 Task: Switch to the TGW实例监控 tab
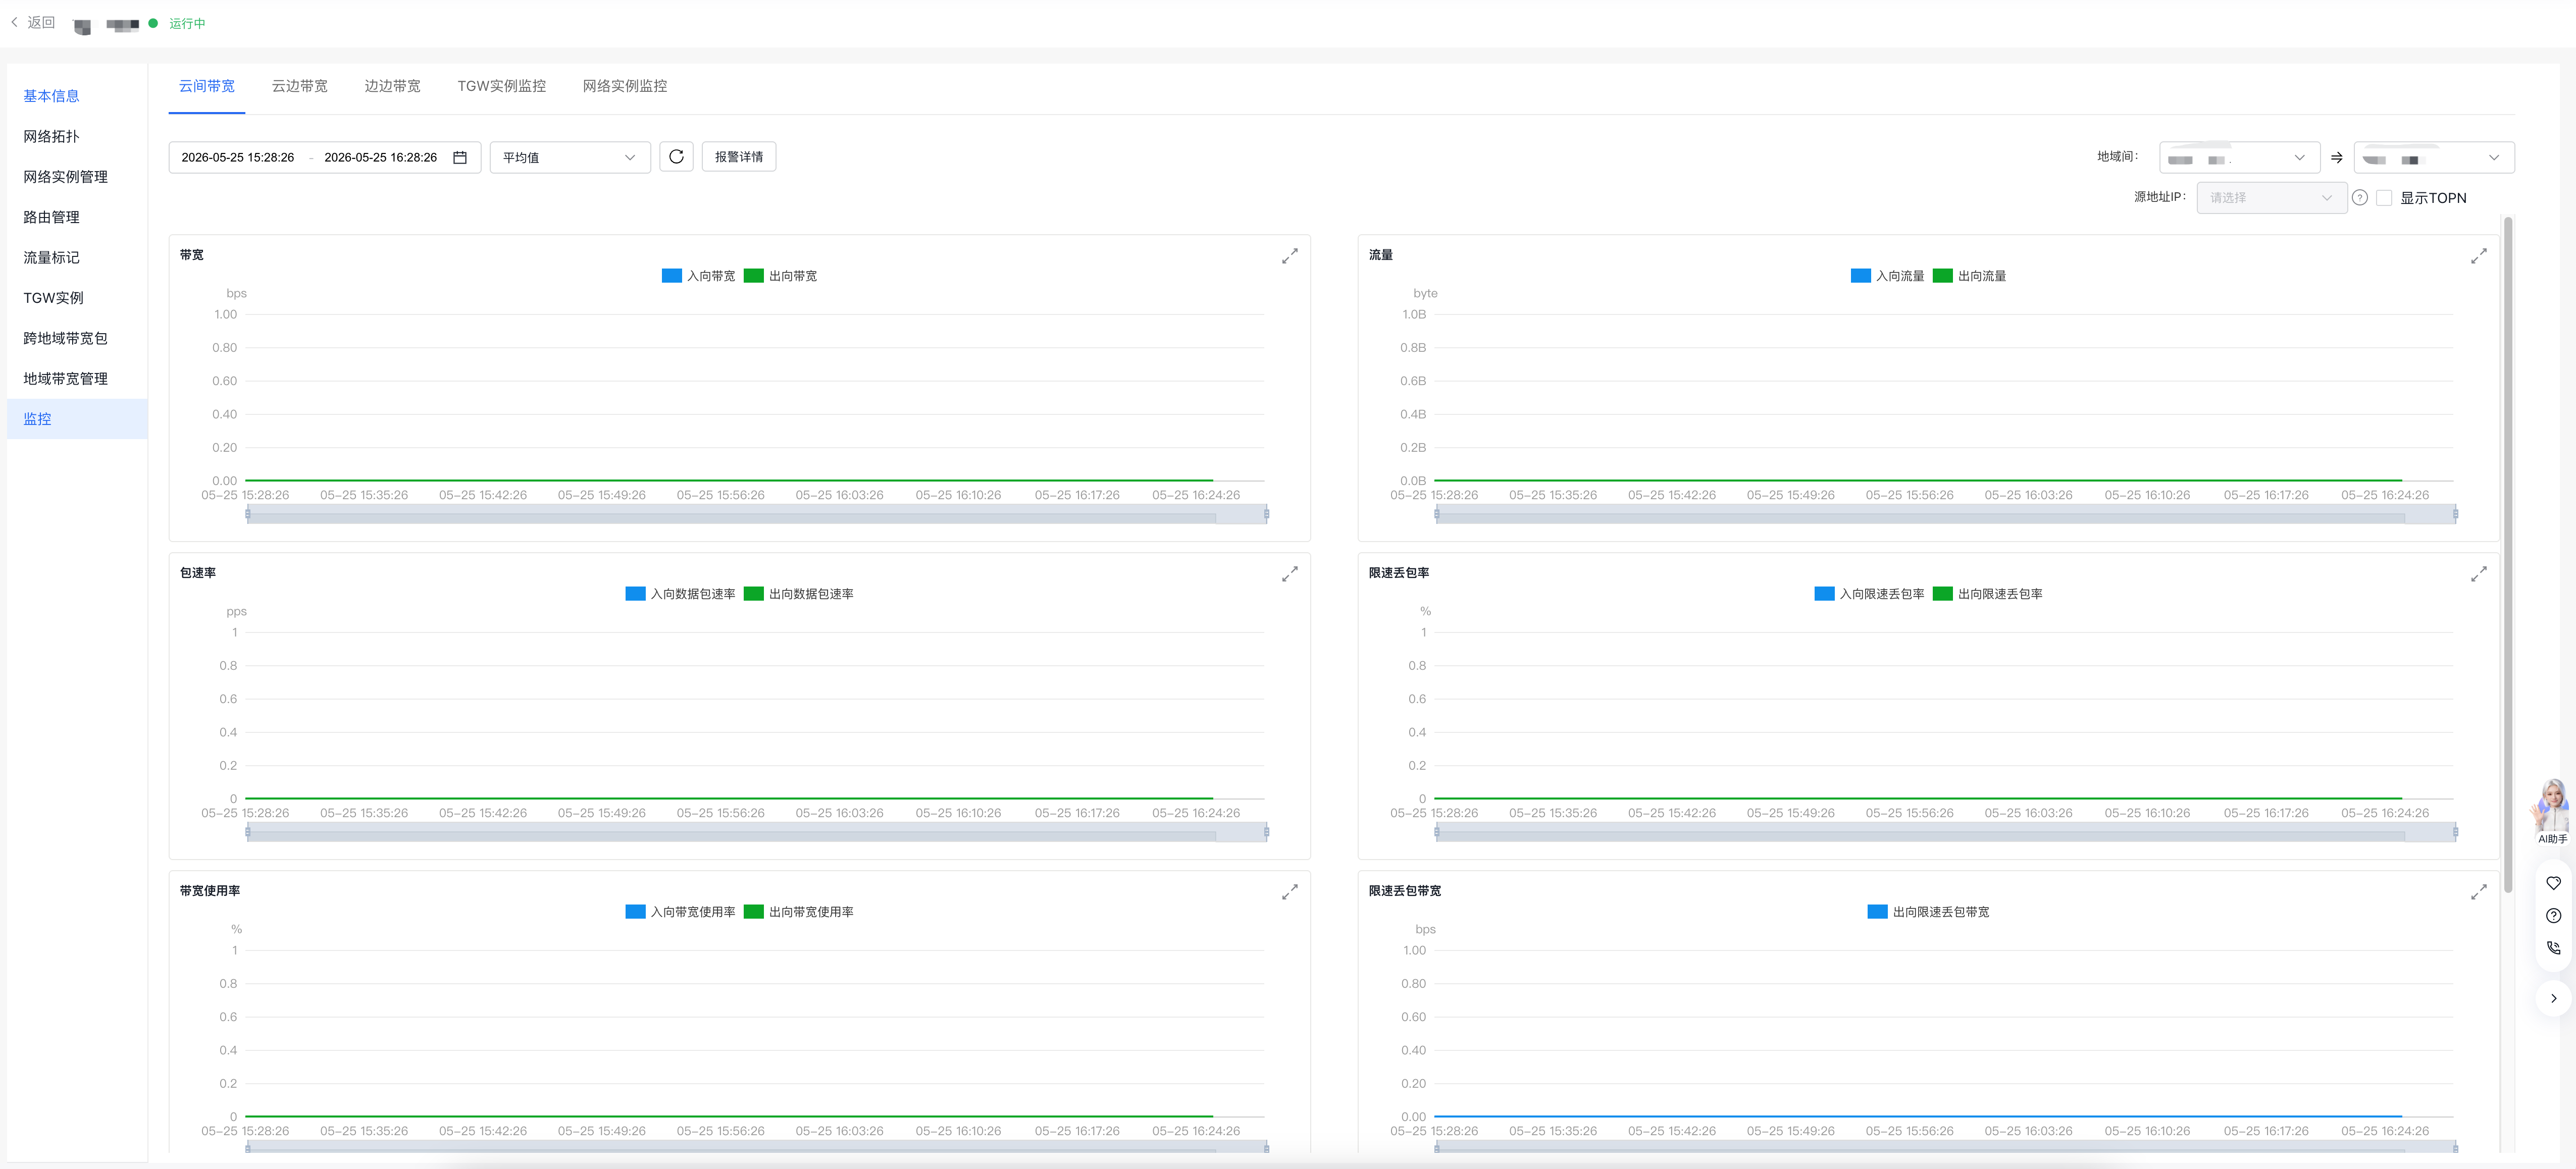(x=502, y=87)
